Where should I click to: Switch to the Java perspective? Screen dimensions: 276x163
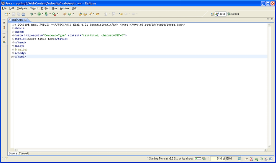pyautogui.click(x=220, y=14)
